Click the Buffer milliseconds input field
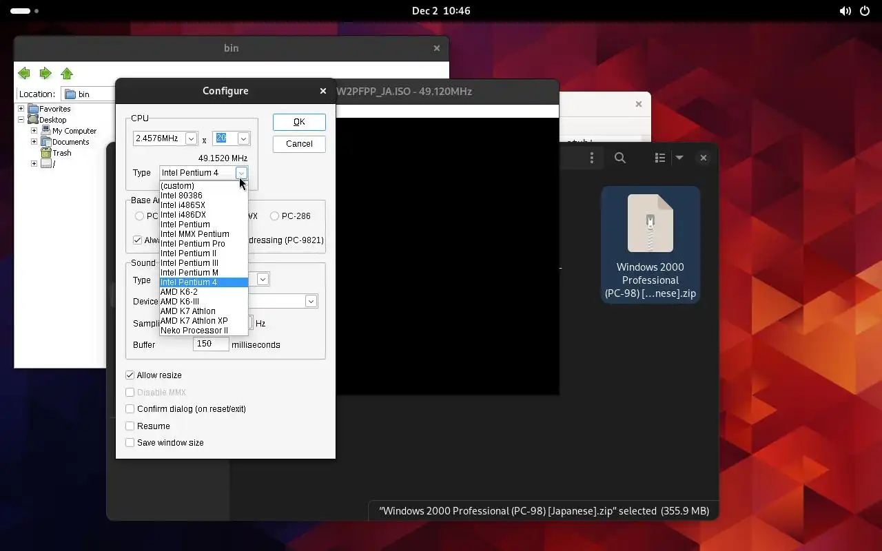The width and height of the screenshot is (882, 551). 211,344
